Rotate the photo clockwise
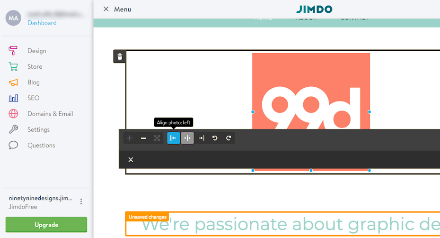440x238 pixels. tap(229, 138)
